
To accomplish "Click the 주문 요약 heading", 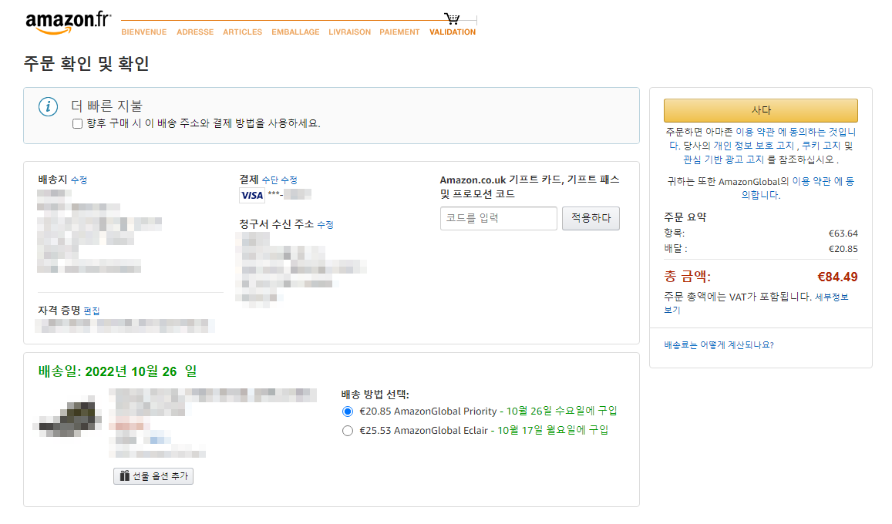I will (685, 217).
